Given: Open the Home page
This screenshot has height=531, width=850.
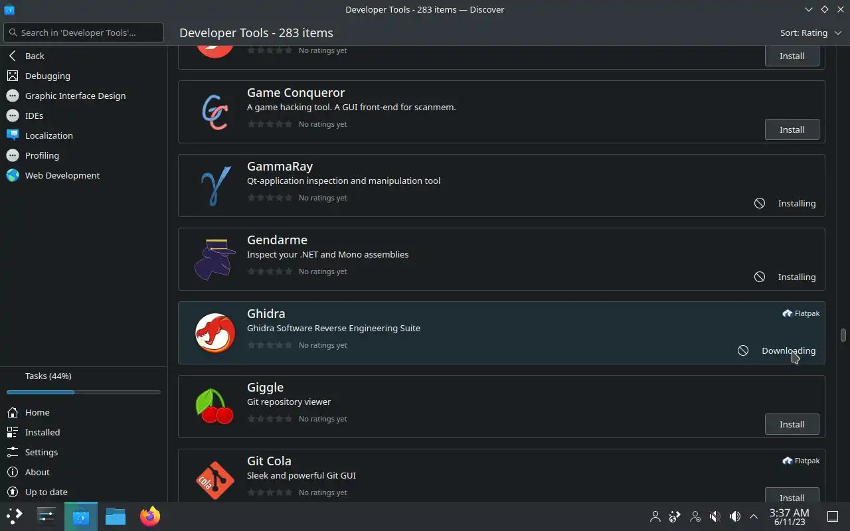Looking at the screenshot, I should 84,412.
